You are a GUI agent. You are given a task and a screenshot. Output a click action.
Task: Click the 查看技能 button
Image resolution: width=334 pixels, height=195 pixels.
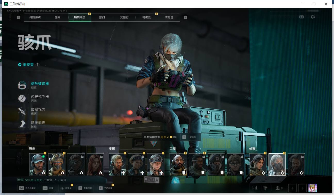click(x=85, y=188)
